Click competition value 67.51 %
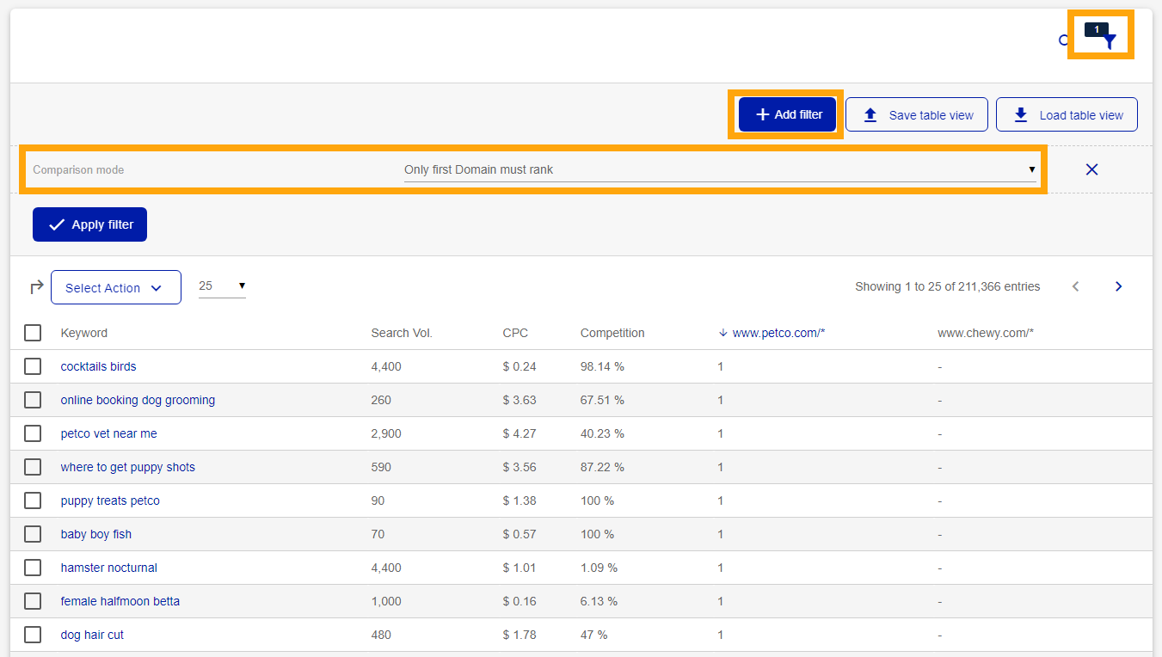 click(602, 400)
